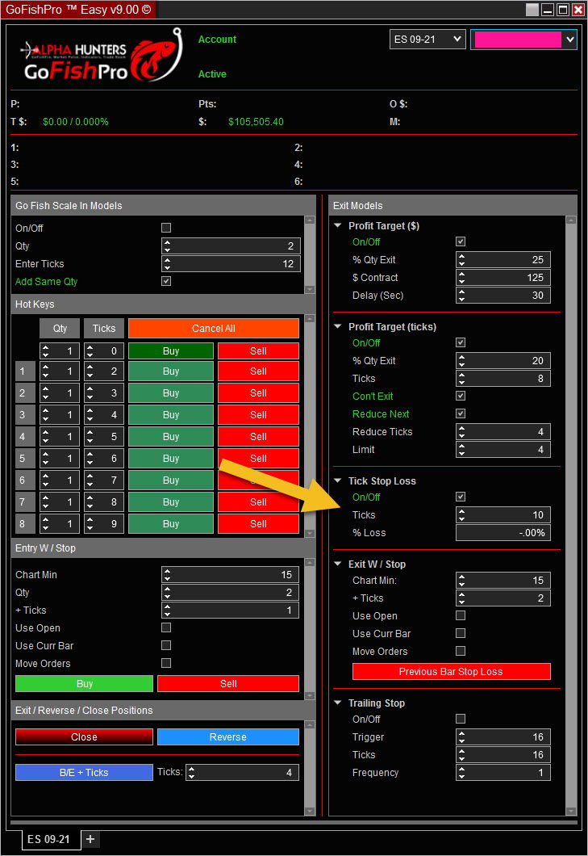Click the B/E Ticks value field
The width and height of the screenshot is (588, 856).
tap(242, 773)
